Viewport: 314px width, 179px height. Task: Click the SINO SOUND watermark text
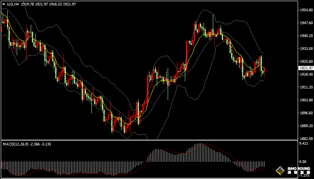(x=299, y=169)
